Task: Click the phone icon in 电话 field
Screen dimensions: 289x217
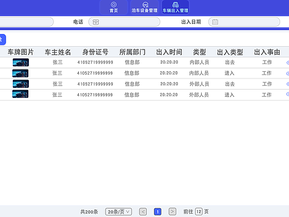Action: (x=96, y=22)
